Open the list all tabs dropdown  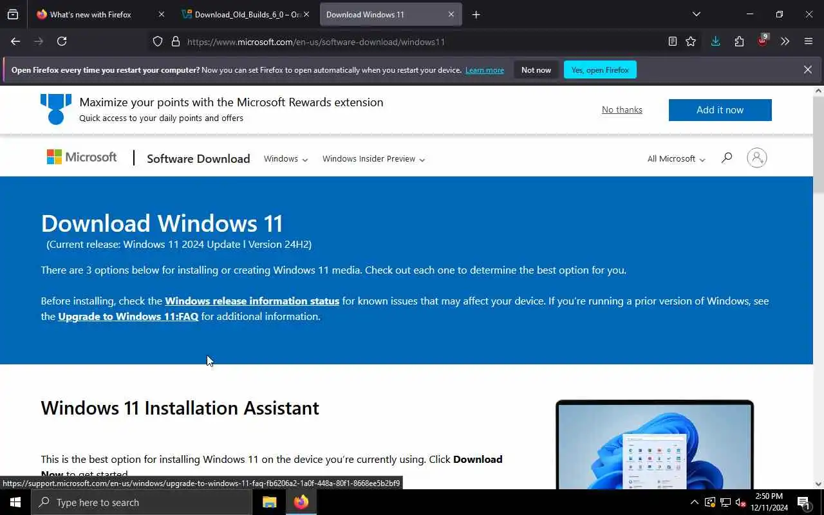click(x=696, y=14)
